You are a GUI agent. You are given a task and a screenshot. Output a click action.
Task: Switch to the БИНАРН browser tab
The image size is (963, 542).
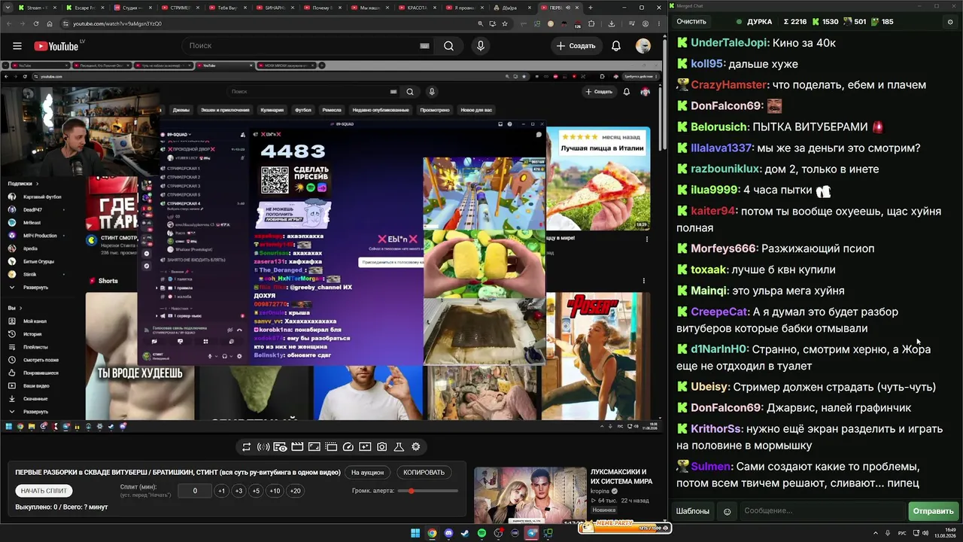pos(275,8)
